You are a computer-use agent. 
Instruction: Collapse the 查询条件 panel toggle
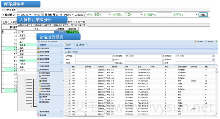click(x=216, y=48)
